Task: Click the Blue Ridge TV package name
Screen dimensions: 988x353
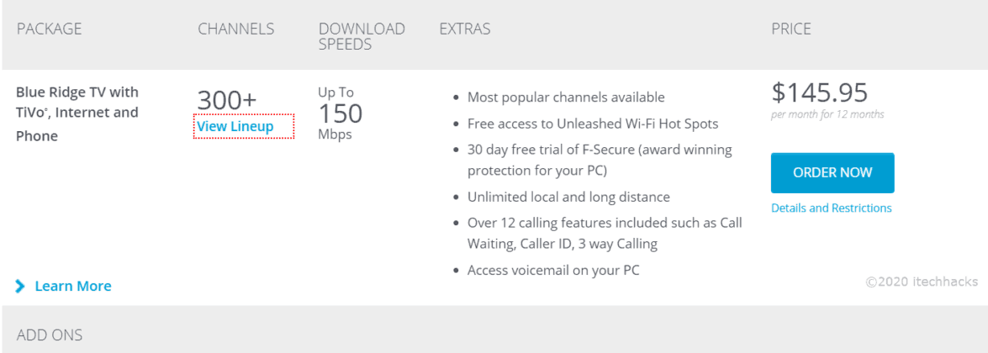Action: tap(77, 113)
